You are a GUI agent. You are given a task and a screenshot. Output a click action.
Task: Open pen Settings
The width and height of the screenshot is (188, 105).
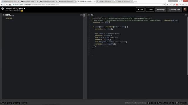[161, 10]
